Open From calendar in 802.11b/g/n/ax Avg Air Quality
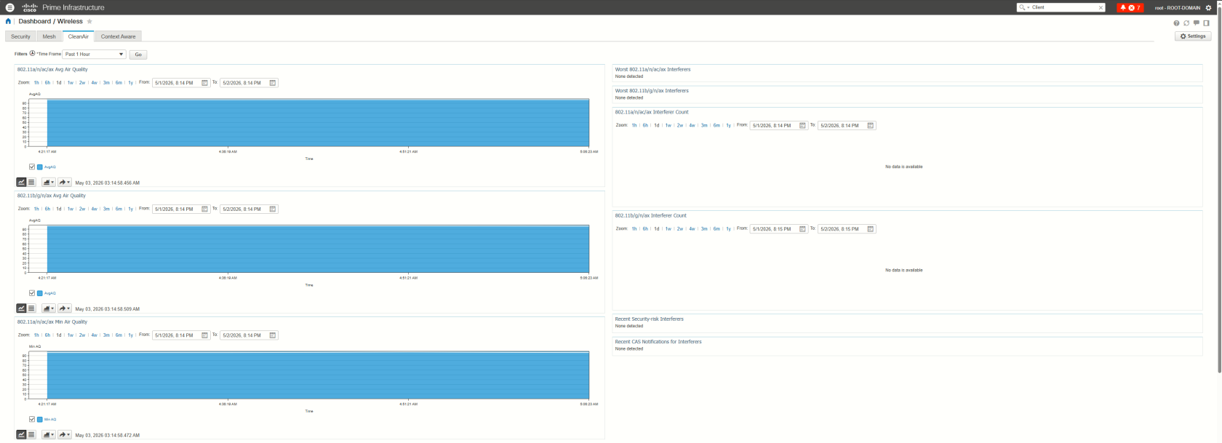The height and width of the screenshot is (443, 1222). (x=205, y=209)
